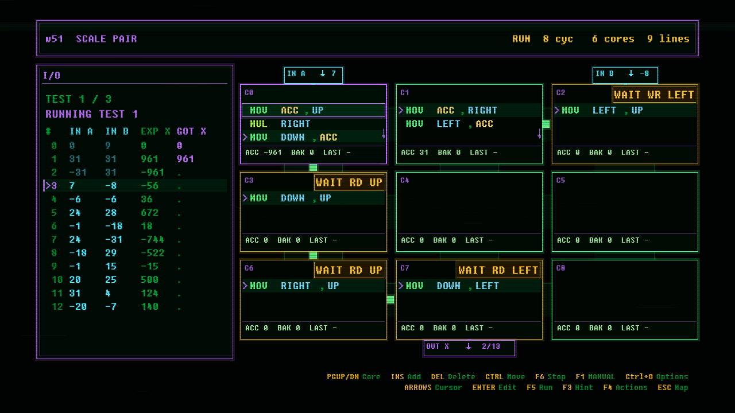The width and height of the screenshot is (735, 413).
Task: Click the WAIT WR LEFT status on C2
Action: click(655, 95)
